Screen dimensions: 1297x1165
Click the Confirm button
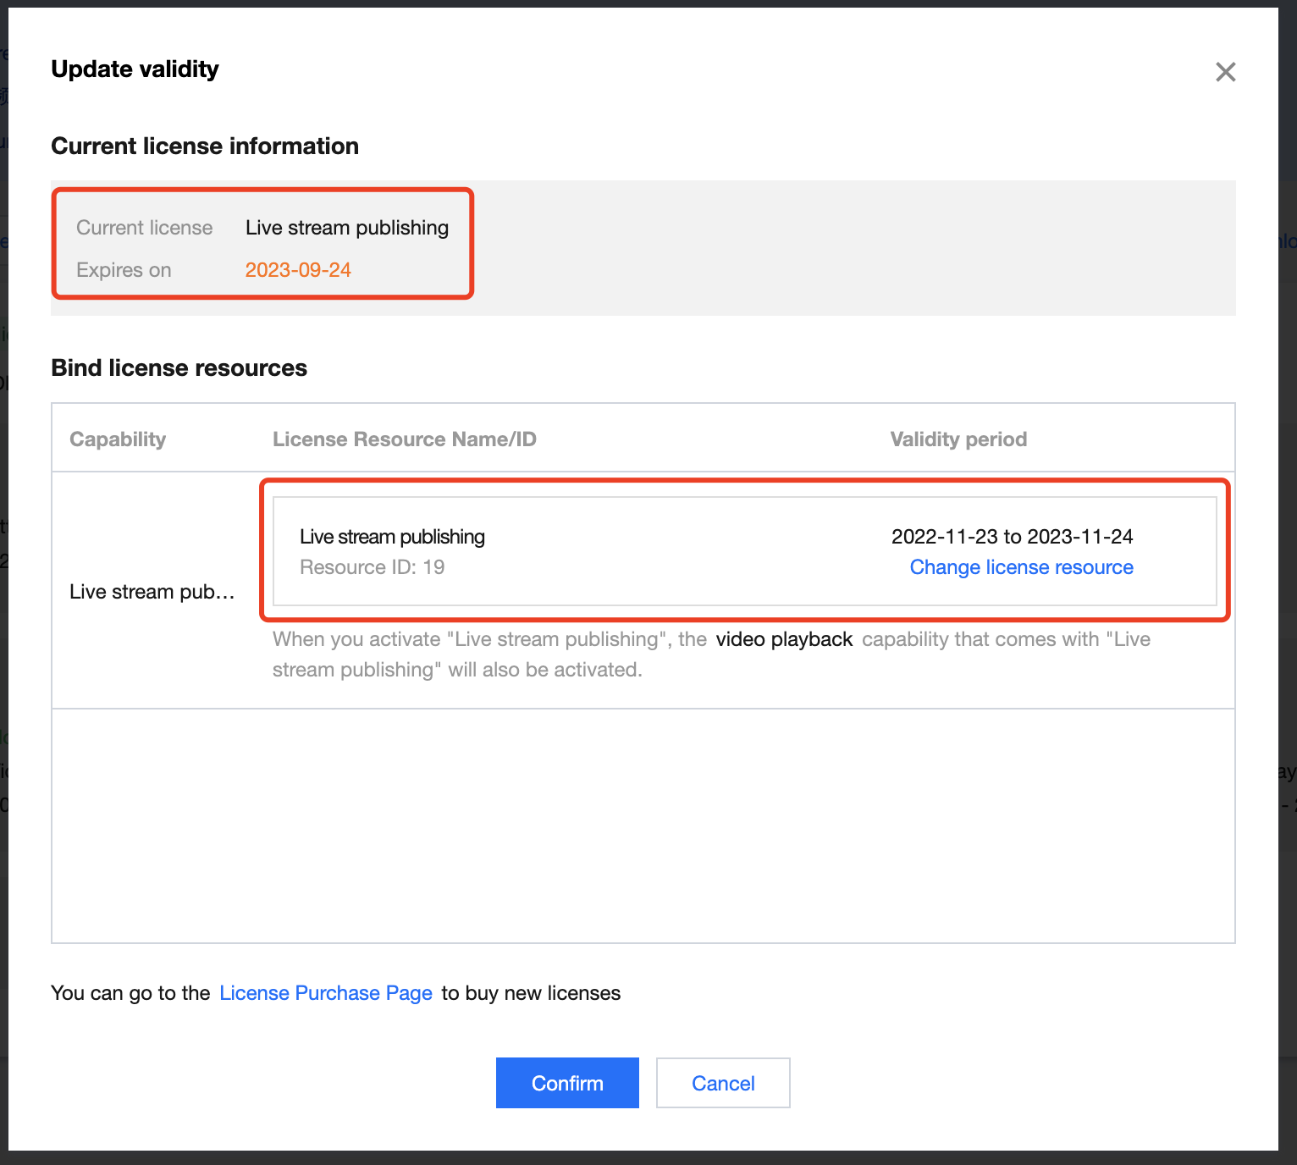click(x=567, y=1083)
